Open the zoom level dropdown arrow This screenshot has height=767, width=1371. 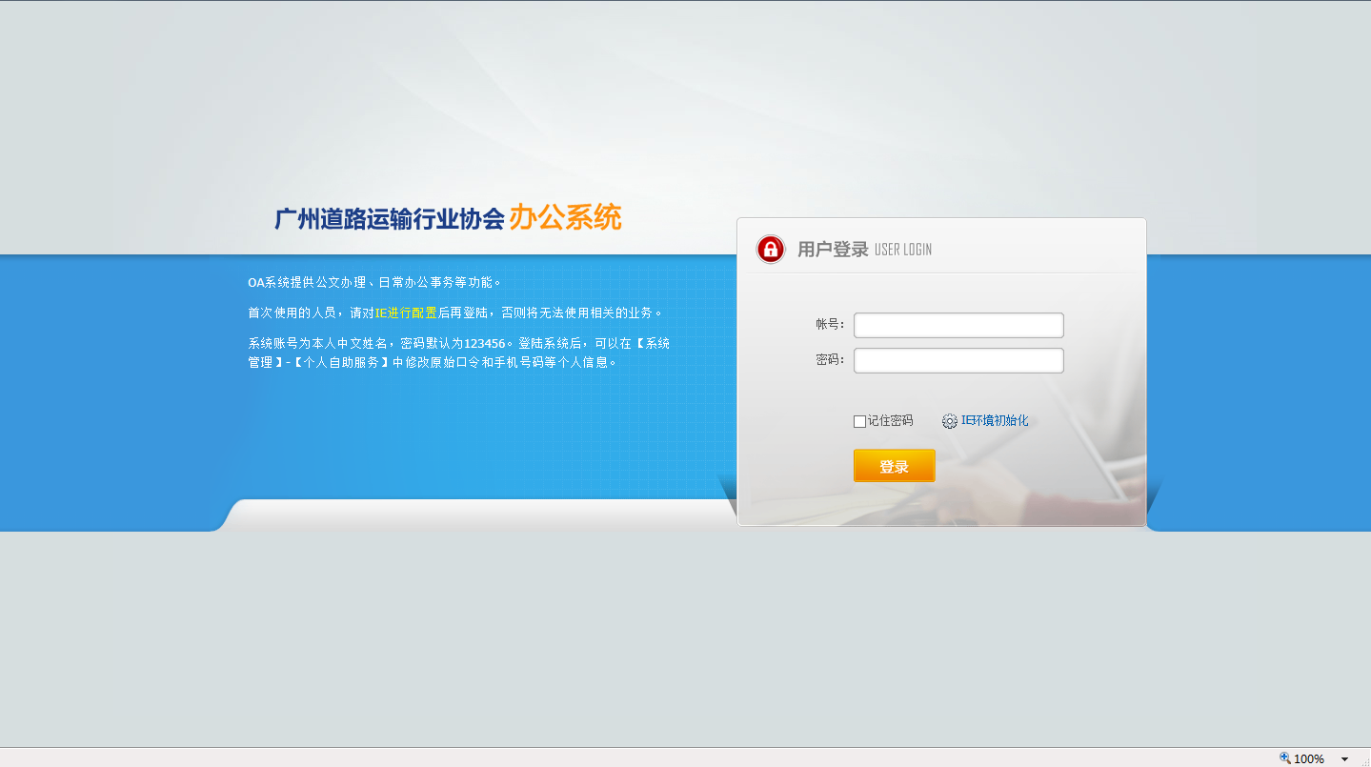coord(1344,759)
